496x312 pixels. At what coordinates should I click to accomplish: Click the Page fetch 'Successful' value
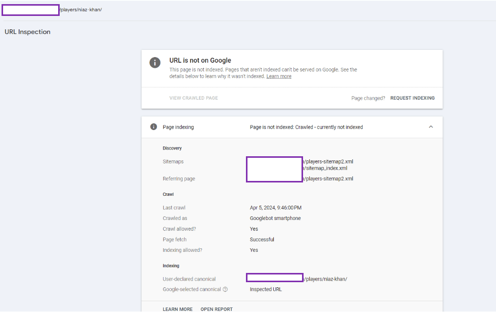pos(262,240)
